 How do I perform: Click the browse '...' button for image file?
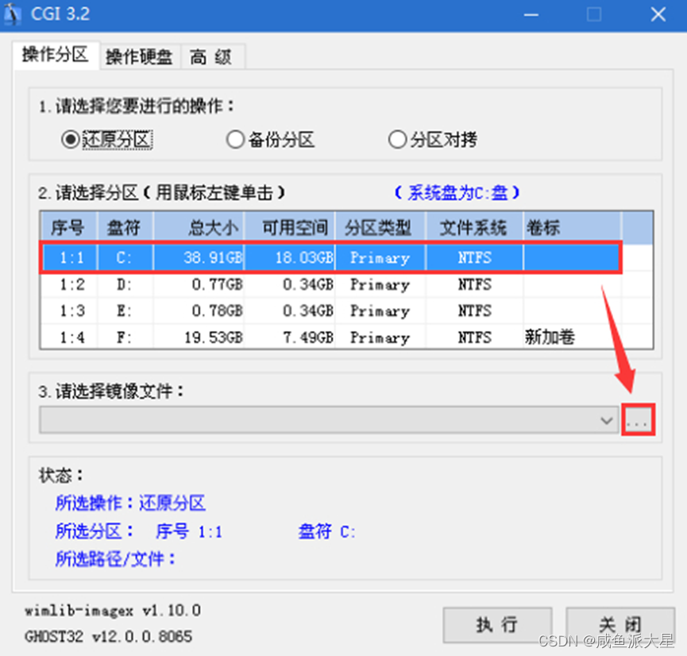(638, 420)
